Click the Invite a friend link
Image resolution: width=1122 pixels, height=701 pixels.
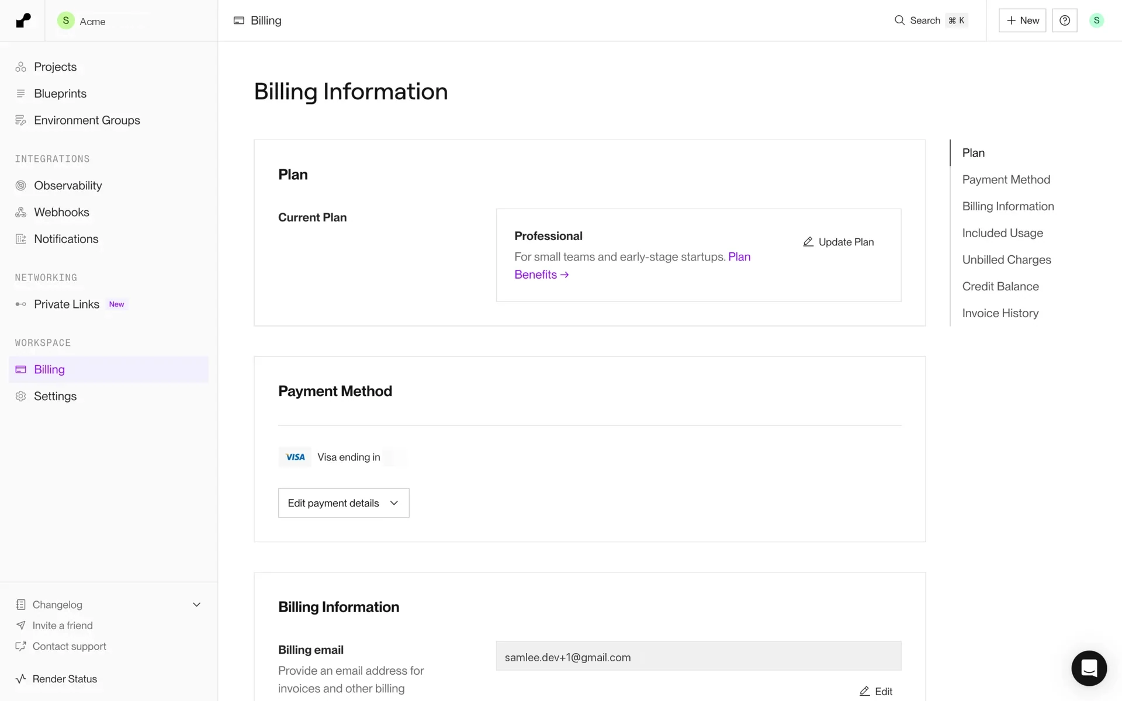point(63,626)
